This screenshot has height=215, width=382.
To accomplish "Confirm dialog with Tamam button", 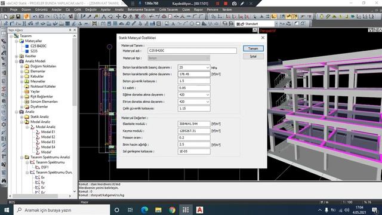I will [x=253, y=48].
